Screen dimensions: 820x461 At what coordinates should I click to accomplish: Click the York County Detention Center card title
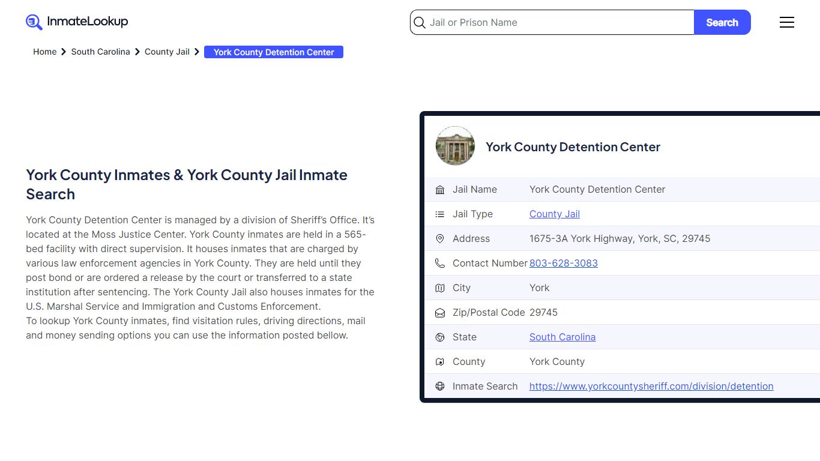pyautogui.click(x=573, y=146)
